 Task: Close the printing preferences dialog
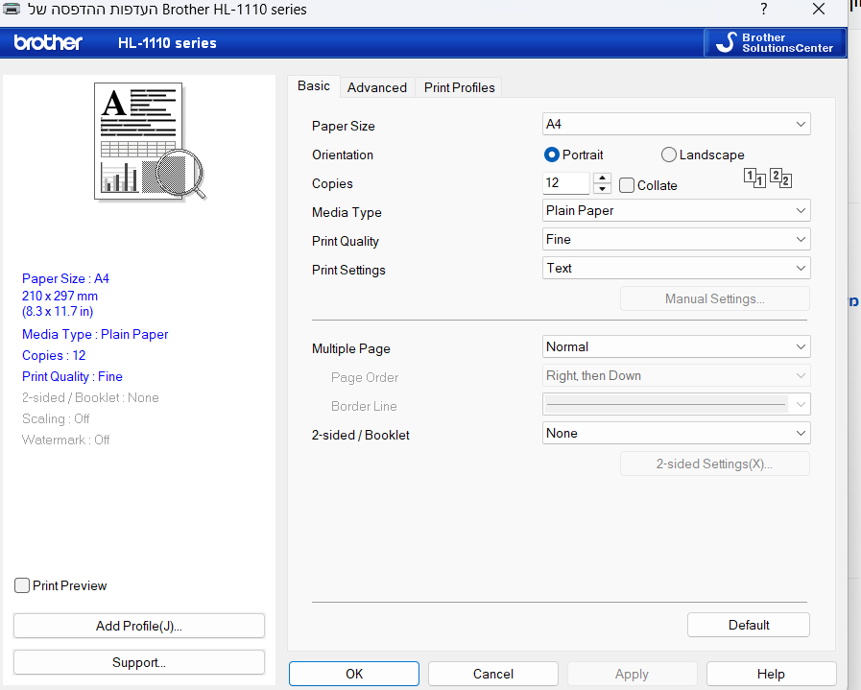819,9
